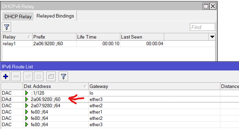The width and height of the screenshot is (239, 129).
Task: Click ether3 gateway of fe80::/64 route
Action: coord(154,124)
